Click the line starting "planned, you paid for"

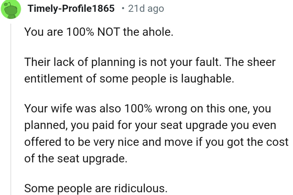click(150, 125)
